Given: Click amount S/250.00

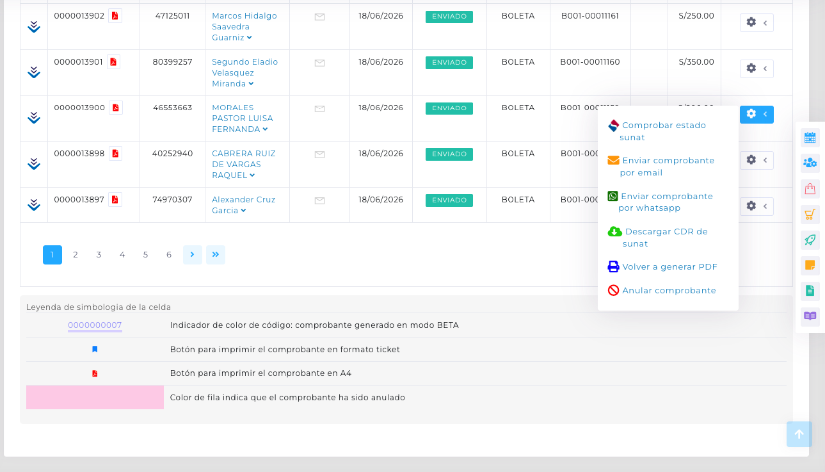Looking at the screenshot, I should click(696, 16).
